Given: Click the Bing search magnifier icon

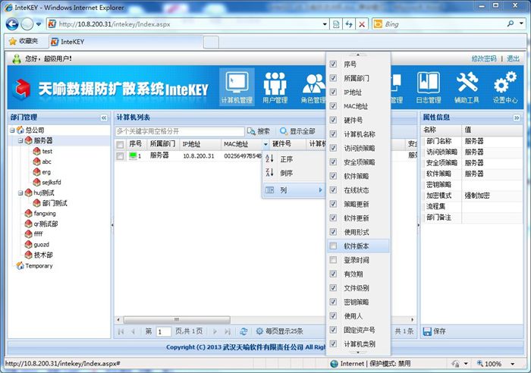Looking at the screenshot, I should click(x=511, y=24).
